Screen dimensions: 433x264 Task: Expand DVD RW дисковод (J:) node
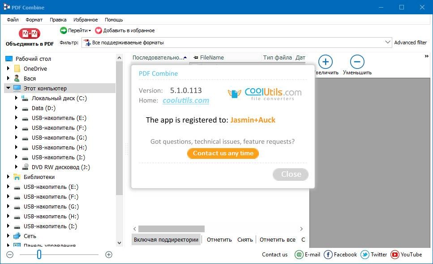(16, 166)
